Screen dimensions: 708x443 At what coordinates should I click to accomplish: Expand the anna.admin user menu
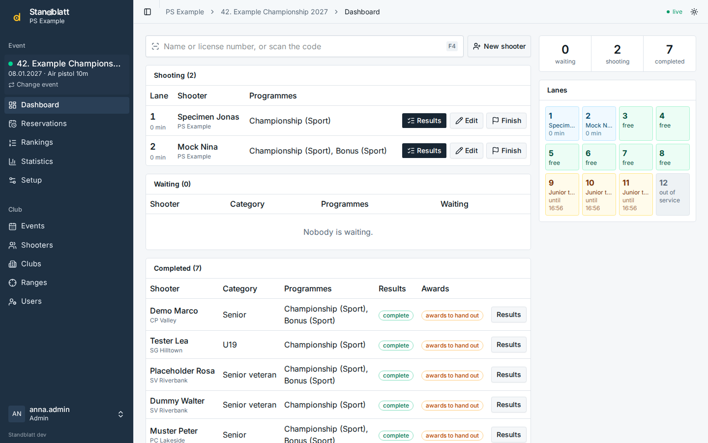pos(67,413)
